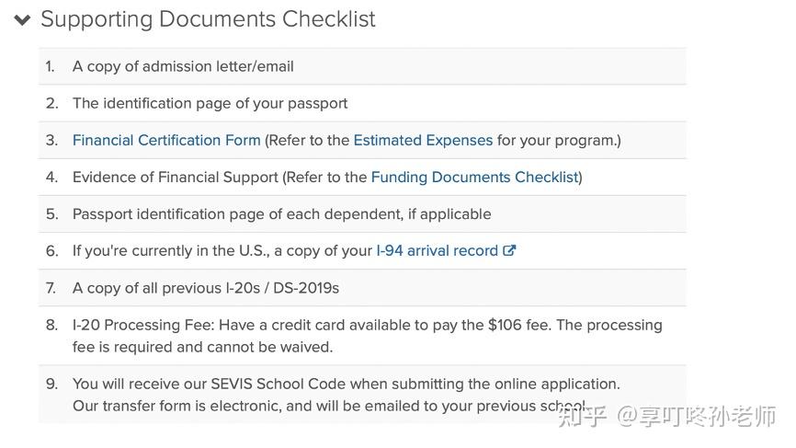Select the dependent passport identification row
Image resolution: width=796 pixels, height=448 pixels.
coord(281,214)
